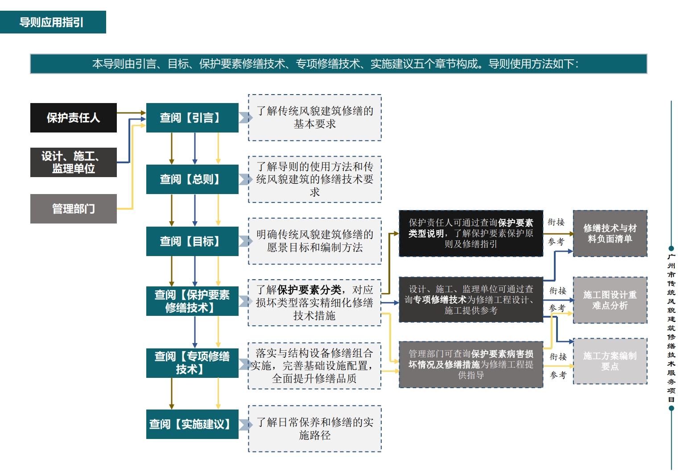Screen dimensions: 689x476
Task: Click the 了解保护要素分类 description box
Action: coord(315,303)
